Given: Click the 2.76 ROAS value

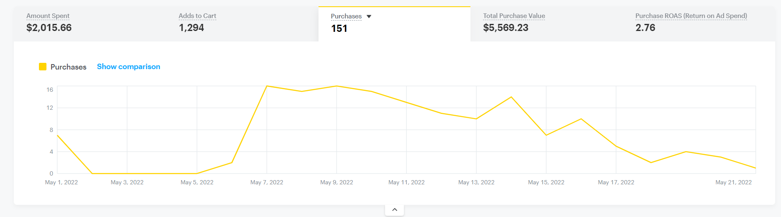Looking at the screenshot, I should tap(645, 28).
